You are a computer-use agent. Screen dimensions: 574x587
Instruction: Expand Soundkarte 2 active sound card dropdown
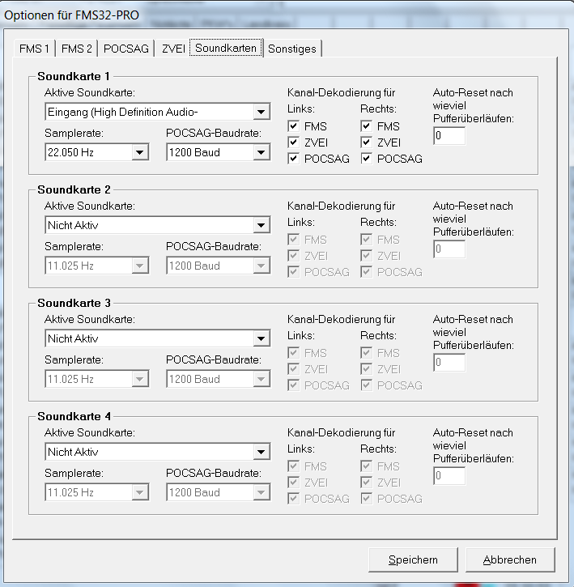point(261,225)
